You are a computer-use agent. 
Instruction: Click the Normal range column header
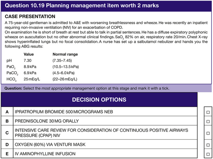coord(65,54)
